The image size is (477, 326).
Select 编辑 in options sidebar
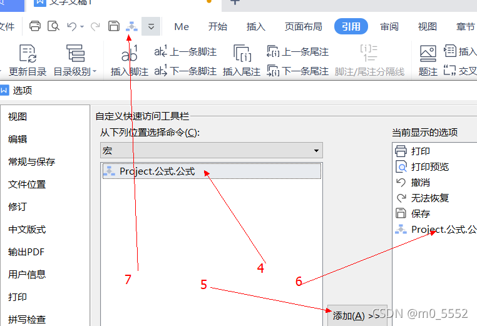click(18, 139)
